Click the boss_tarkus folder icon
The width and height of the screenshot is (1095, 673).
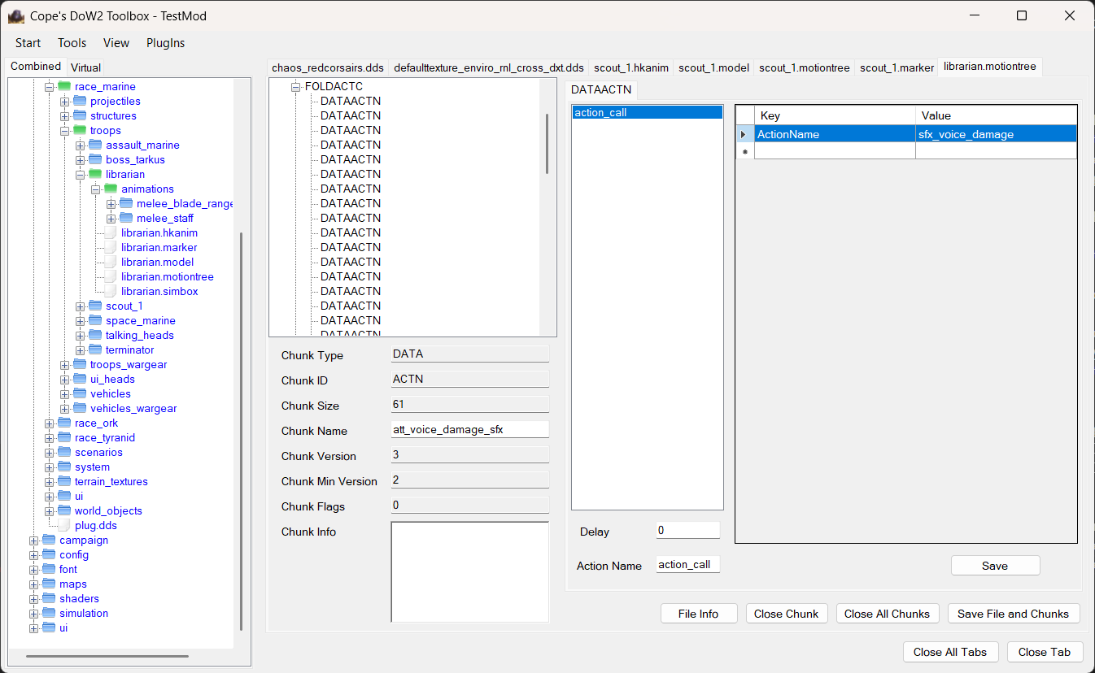95,159
